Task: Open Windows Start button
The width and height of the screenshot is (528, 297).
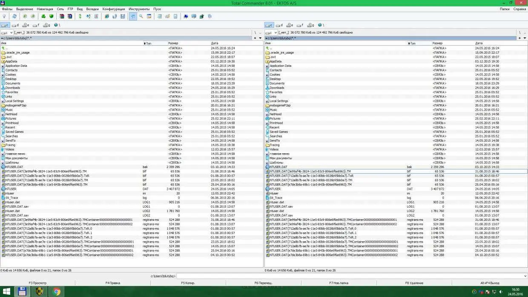Action: coord(7,292)
